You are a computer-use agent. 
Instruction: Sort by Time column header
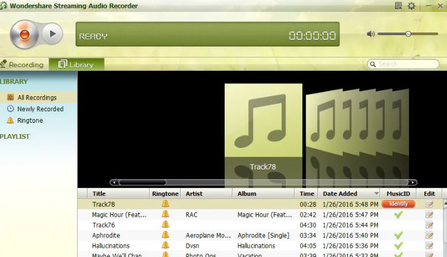point(307,194)
